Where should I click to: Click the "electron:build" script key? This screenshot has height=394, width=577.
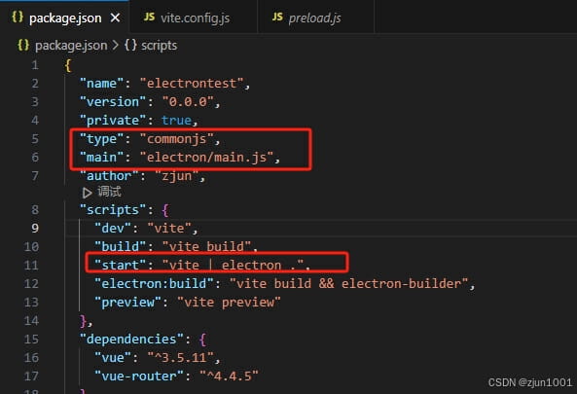click(154, 284)
